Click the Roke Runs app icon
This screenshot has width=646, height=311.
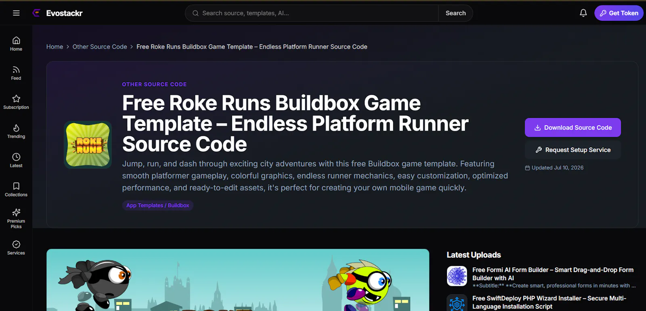tap(88, 144)
